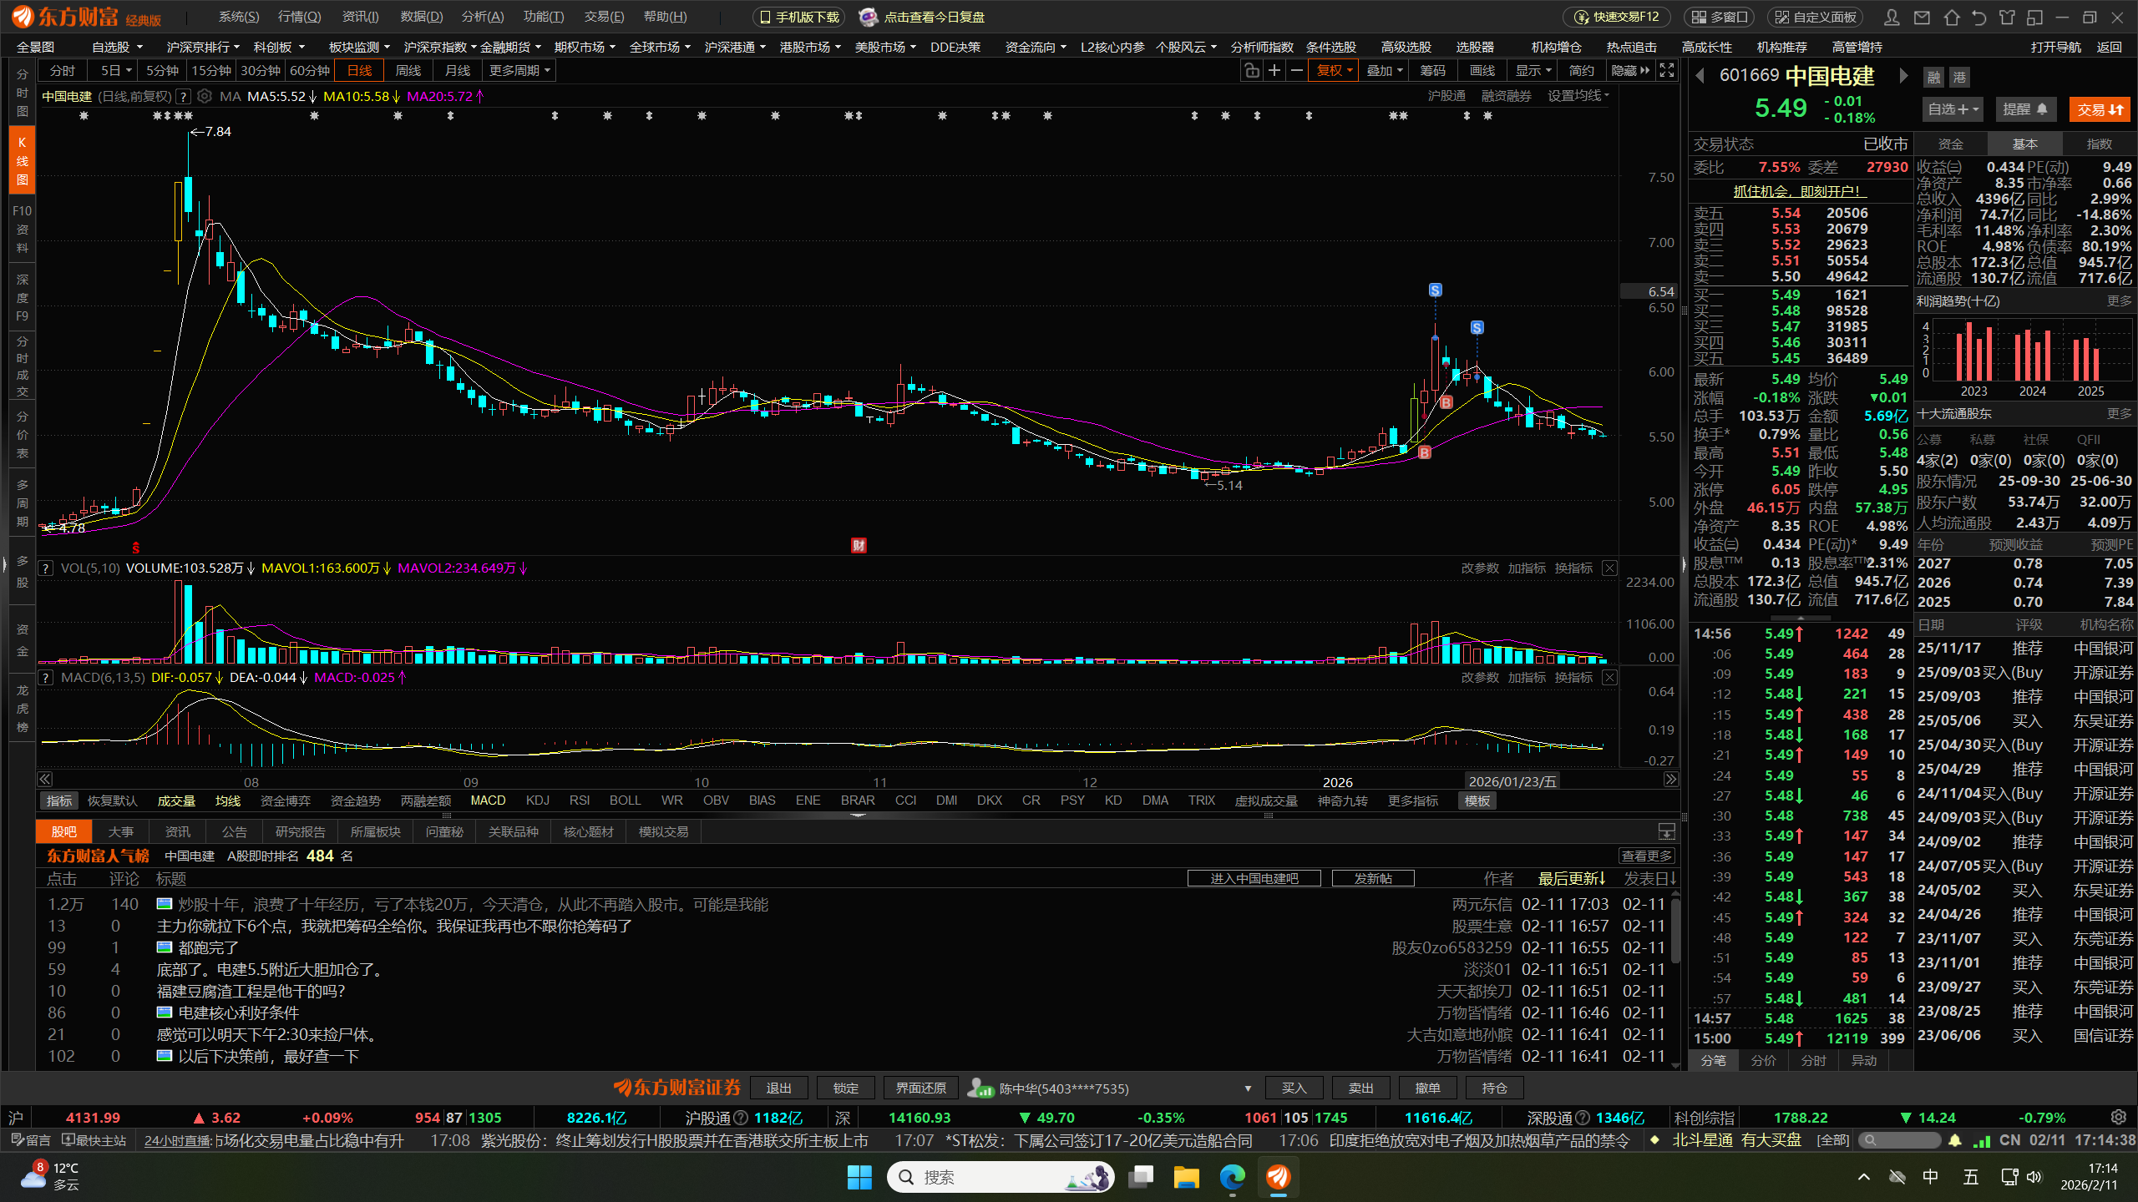Toggle the 模板 template button
Screen dimensions: 2138x1202
click(x=1477, y=801)
